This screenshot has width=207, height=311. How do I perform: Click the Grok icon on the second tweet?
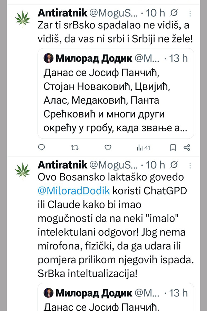[175, 164]
